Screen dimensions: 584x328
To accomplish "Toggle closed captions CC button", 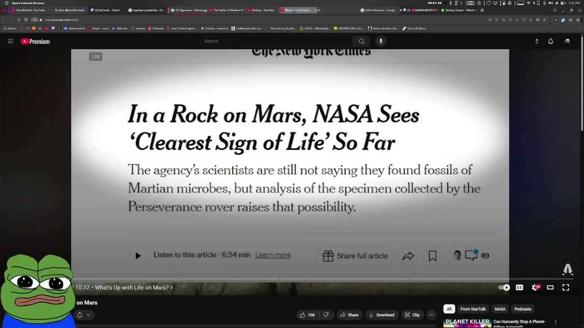I will (x=519, y=287).
